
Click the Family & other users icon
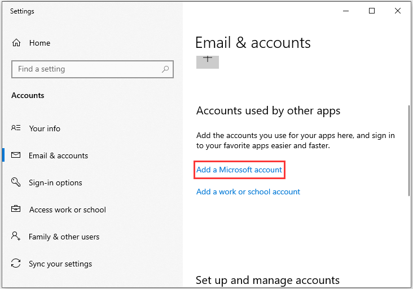16,236
